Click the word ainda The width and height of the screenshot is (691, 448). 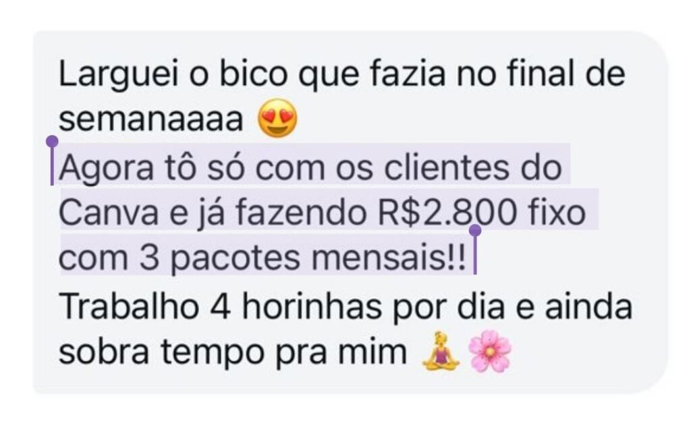point(588,306)
